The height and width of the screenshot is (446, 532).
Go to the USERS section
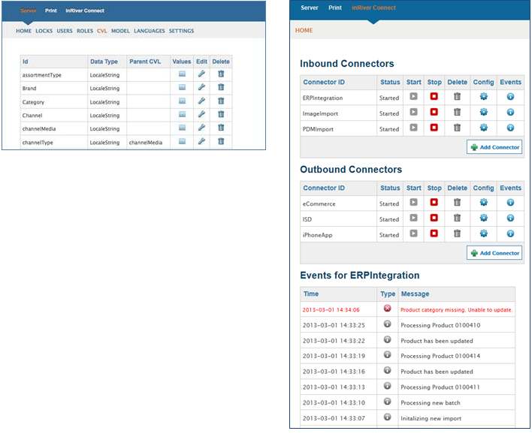(65, 31)
